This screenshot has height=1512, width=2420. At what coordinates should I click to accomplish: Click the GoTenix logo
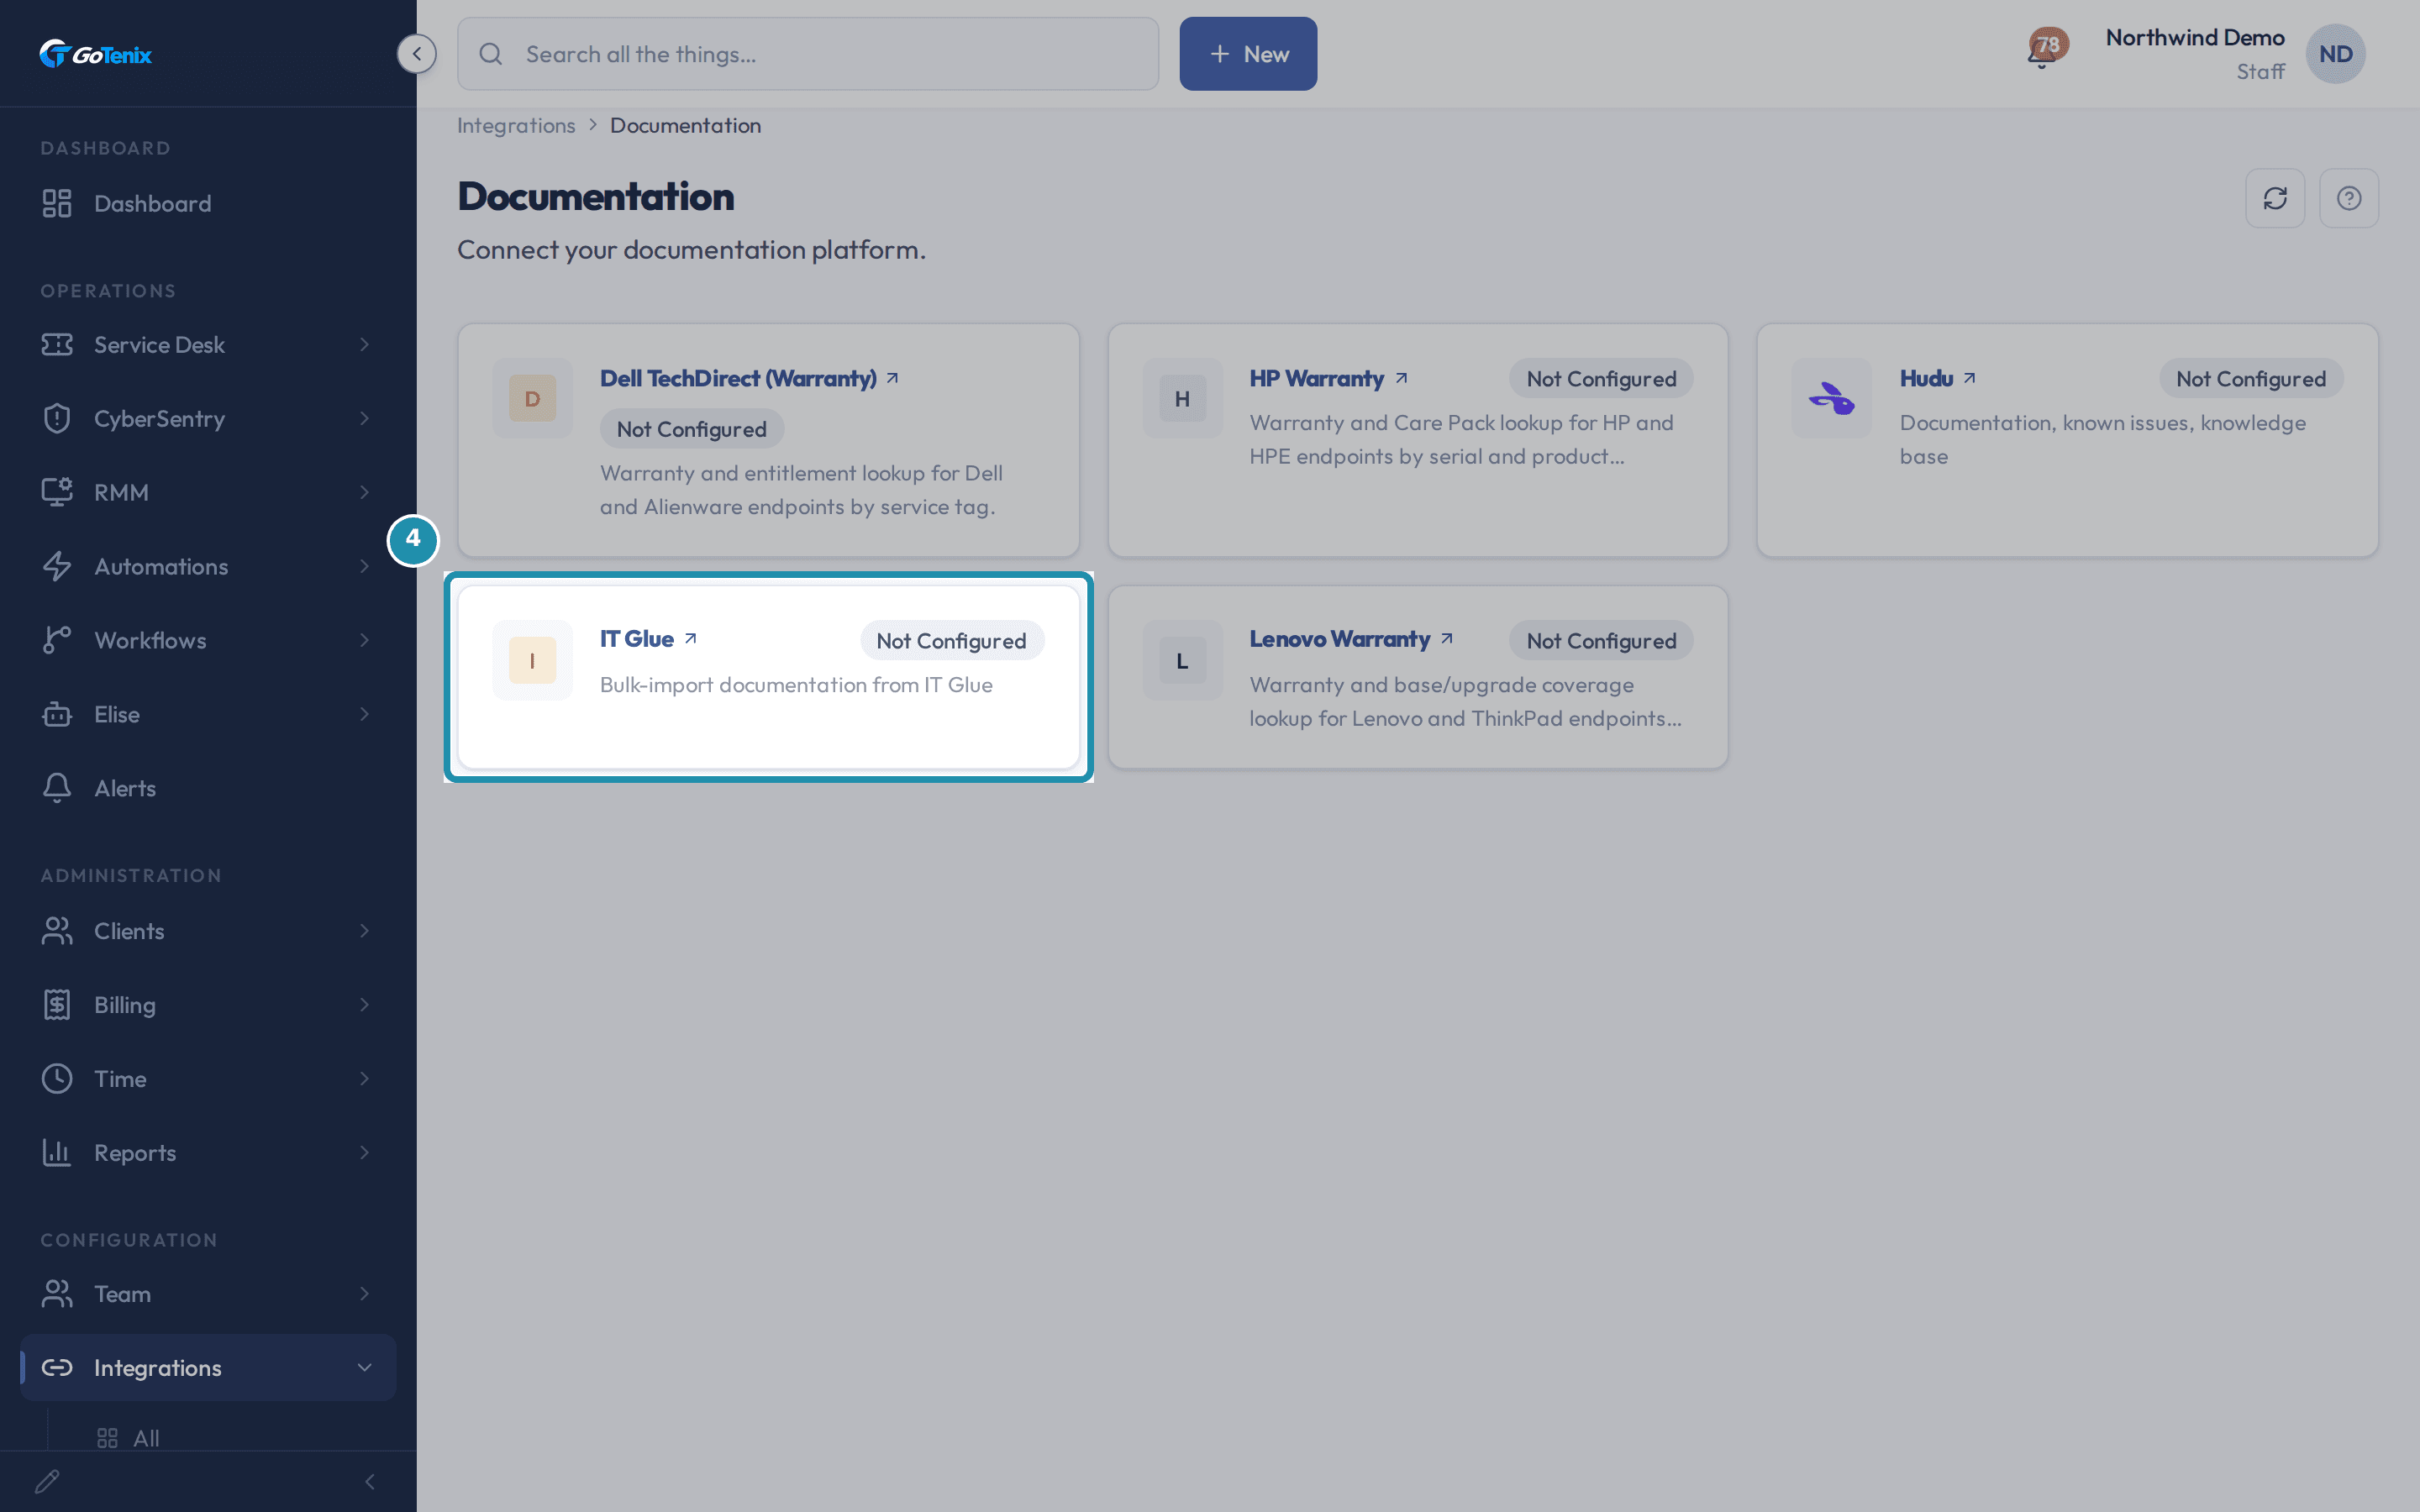[x=96, y=54]
